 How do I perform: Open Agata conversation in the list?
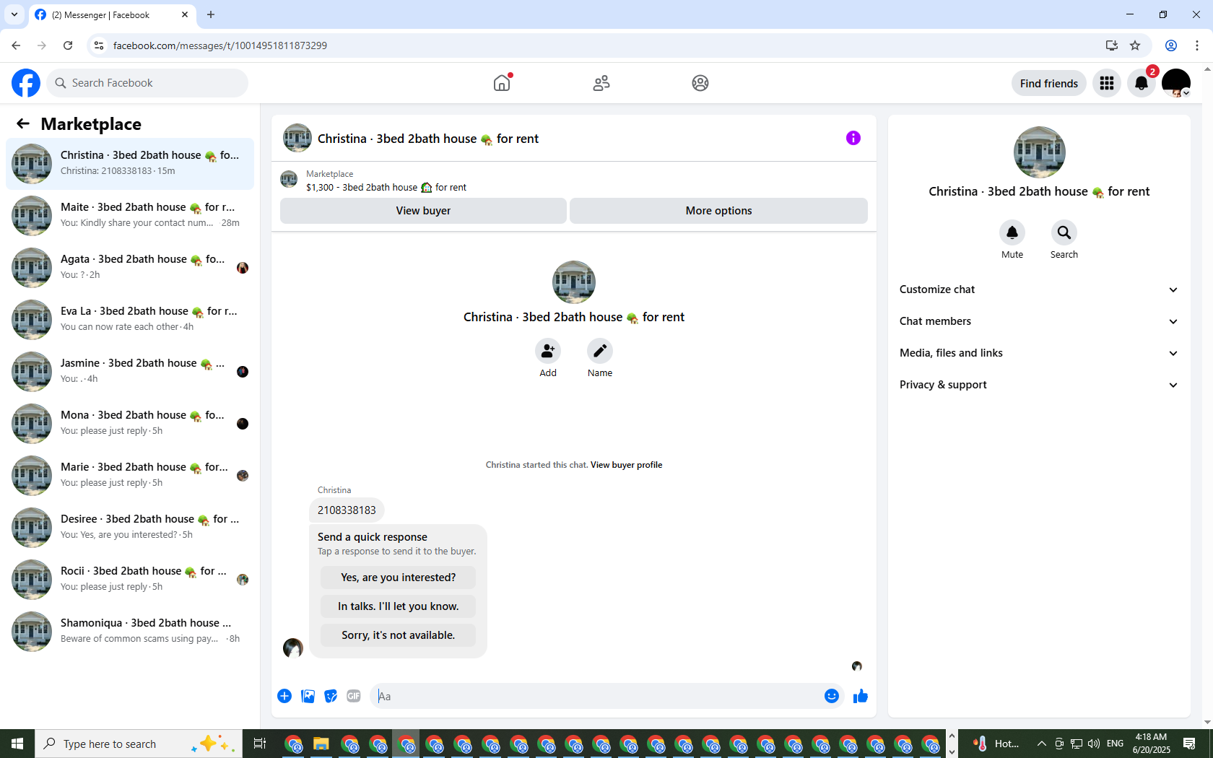[130, 268]
